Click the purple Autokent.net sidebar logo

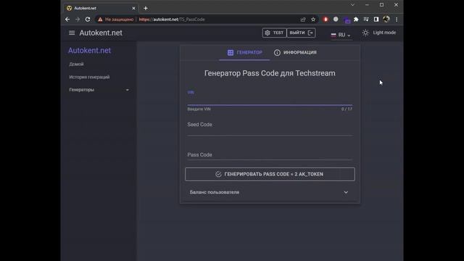pyautogui.click(x=89, y=51)
